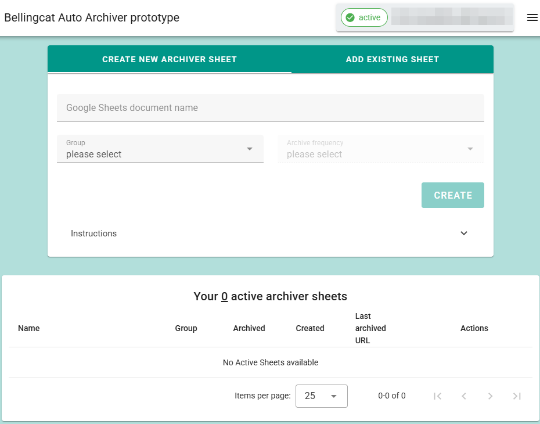Switch to Create New Archiver Sheet tab
The image size is (540, 424).
pos(170,59)
